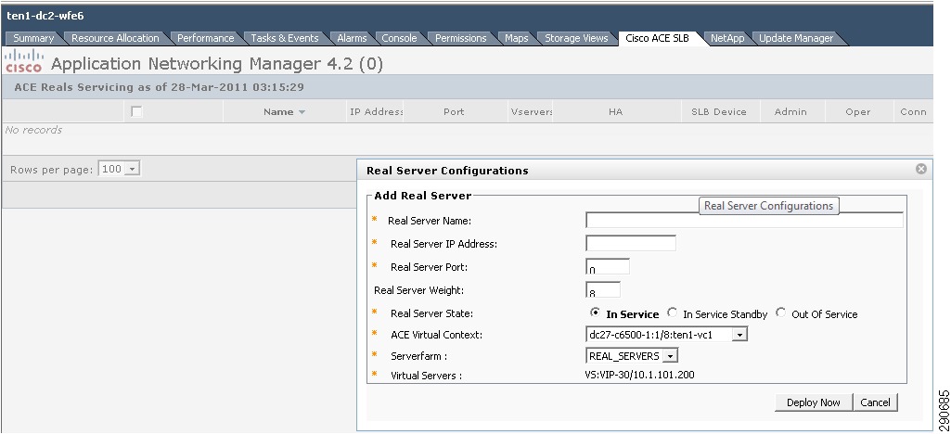Screen dimensions: 951x434
Task: Click the Application Networking Manager 4.2 title
Action: (217, 64)
